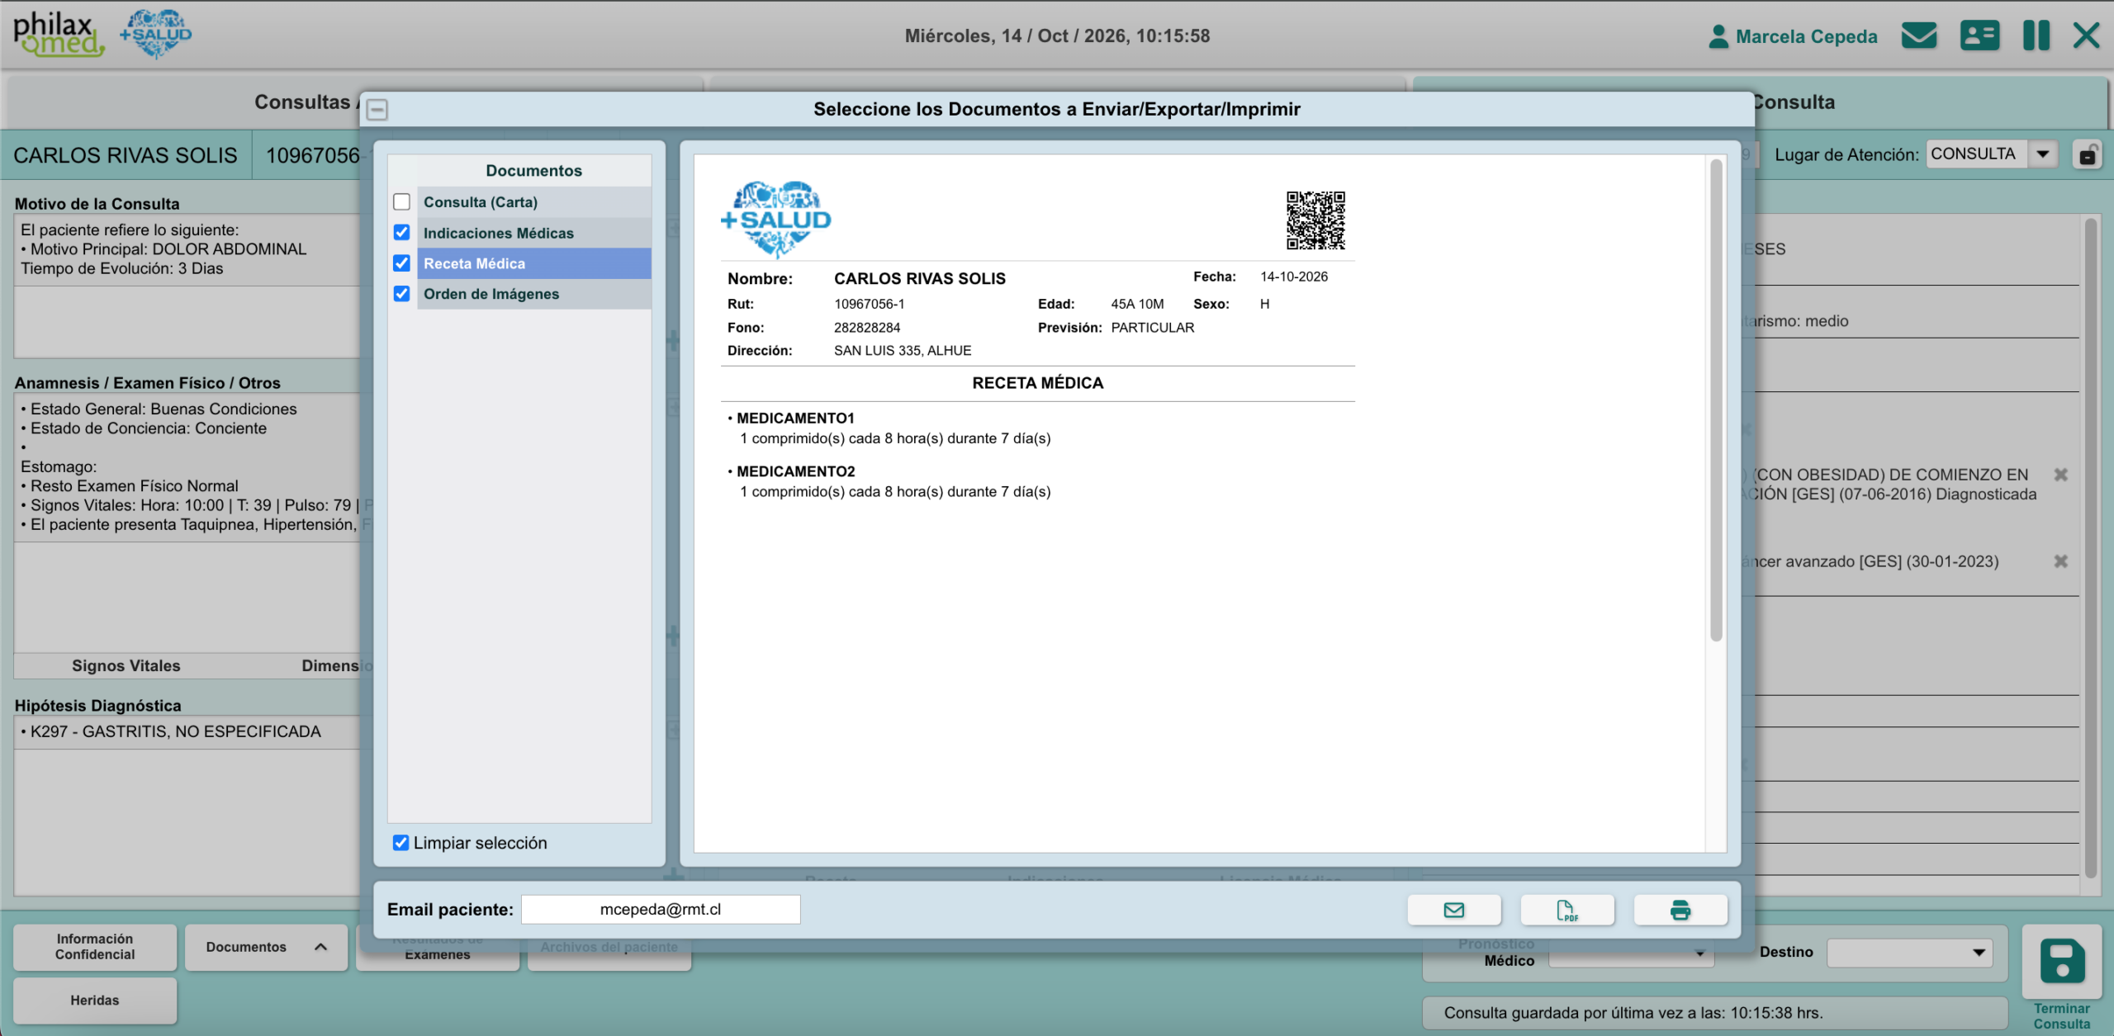Expand the Documentos menu button
2114x1036 pixels.
(x=266, y=948)
